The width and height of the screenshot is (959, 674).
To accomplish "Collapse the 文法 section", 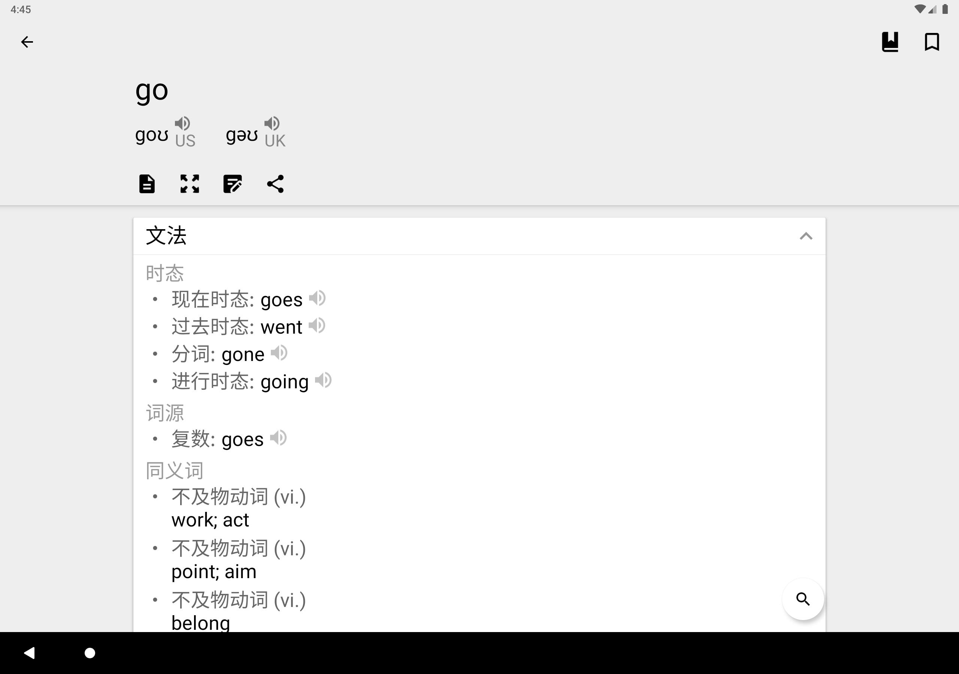I will click(x=806, y=236).
